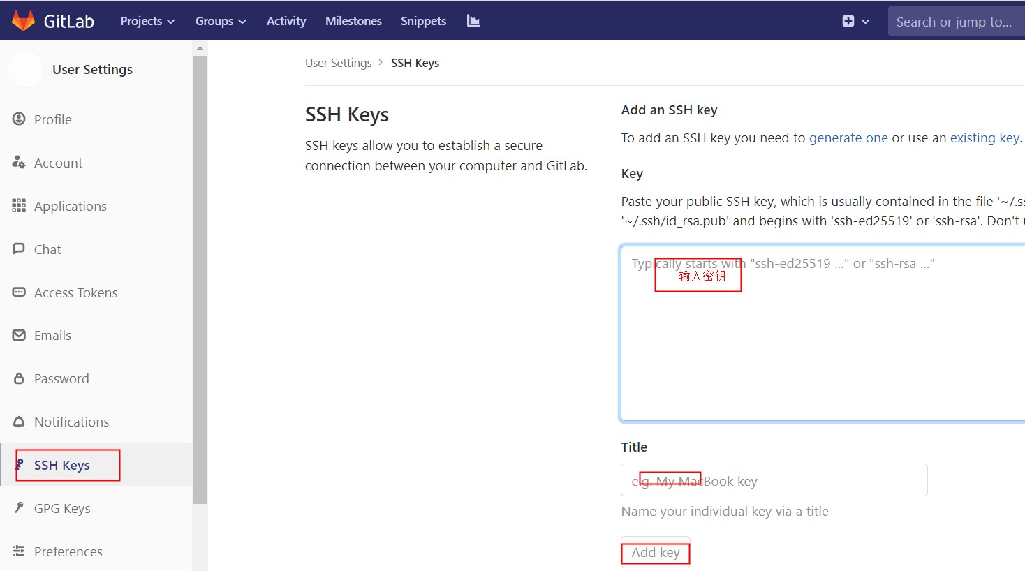The width and height of the screenshot is (1025, 571).
Task: Click the 'Add an SSH key' heading
Action: pos(669,110)
